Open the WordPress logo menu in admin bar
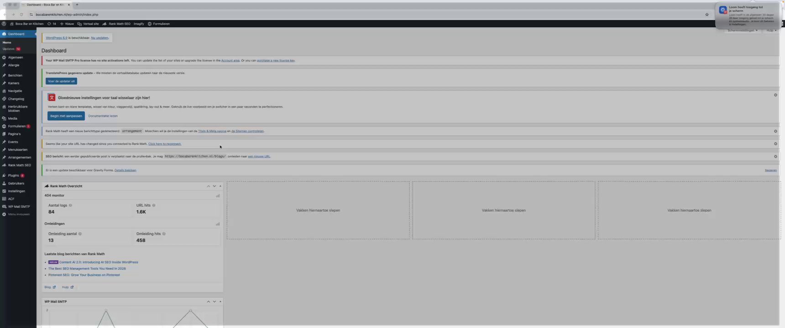Image resolution: width=785 pixels, height=328 pixels. [x=4, y=24]
